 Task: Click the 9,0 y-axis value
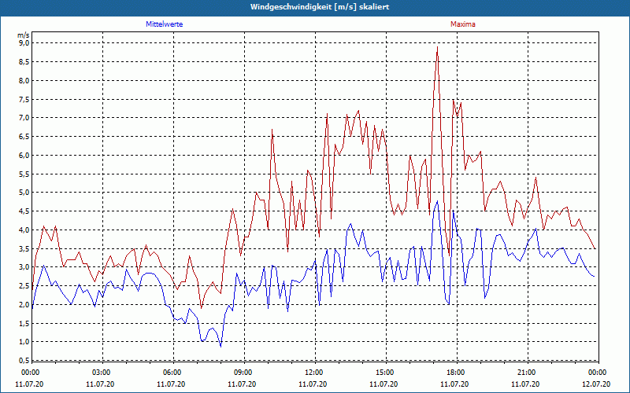click(x=24, y=43)
